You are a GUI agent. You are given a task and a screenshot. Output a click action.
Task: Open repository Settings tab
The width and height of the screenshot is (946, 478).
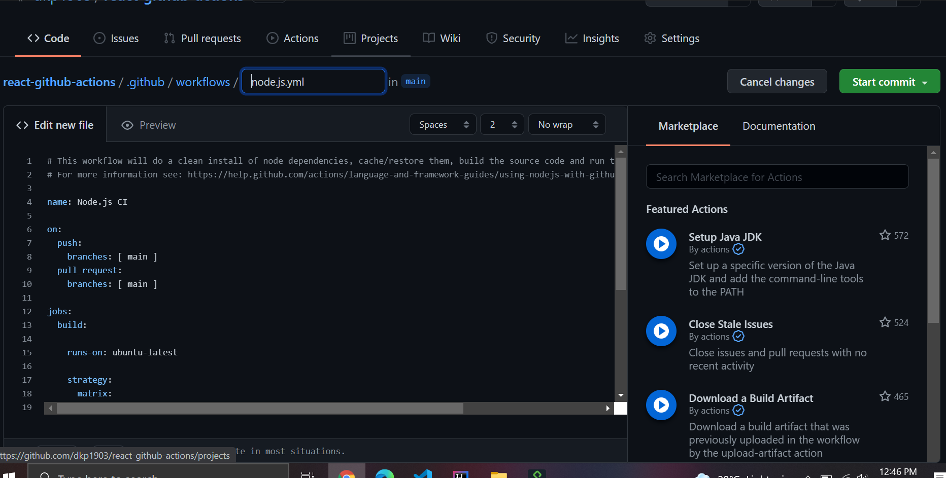672,39
